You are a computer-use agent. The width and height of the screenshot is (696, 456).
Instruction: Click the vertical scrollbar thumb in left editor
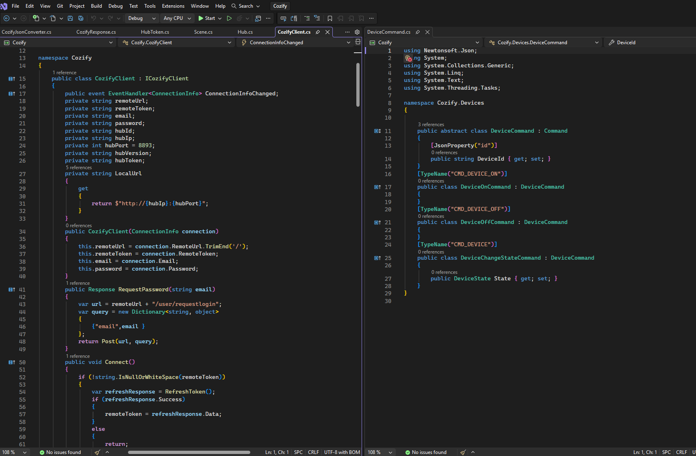coord(358,84)
